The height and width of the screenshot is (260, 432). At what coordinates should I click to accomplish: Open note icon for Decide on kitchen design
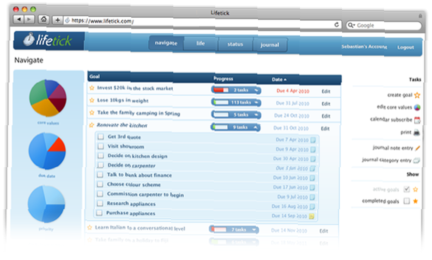click(x=313, y=159)
